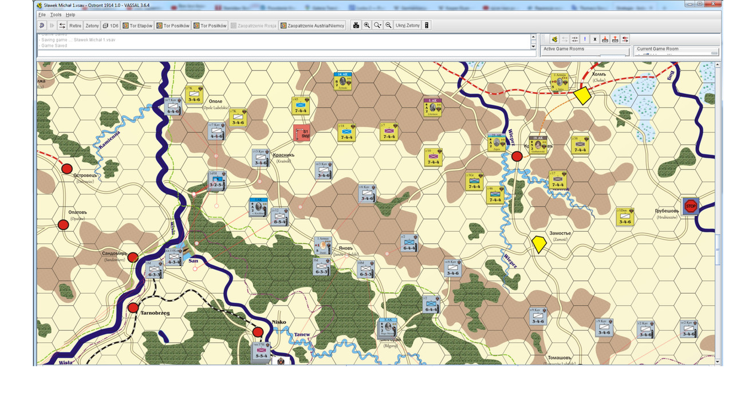Click the red circle at Opatów
Screen dimensions: 733x411
64,224
